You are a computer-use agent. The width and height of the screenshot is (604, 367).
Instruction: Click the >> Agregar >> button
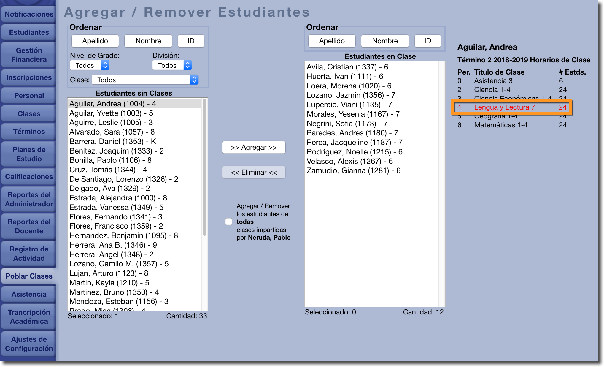(x=254, y=148)
